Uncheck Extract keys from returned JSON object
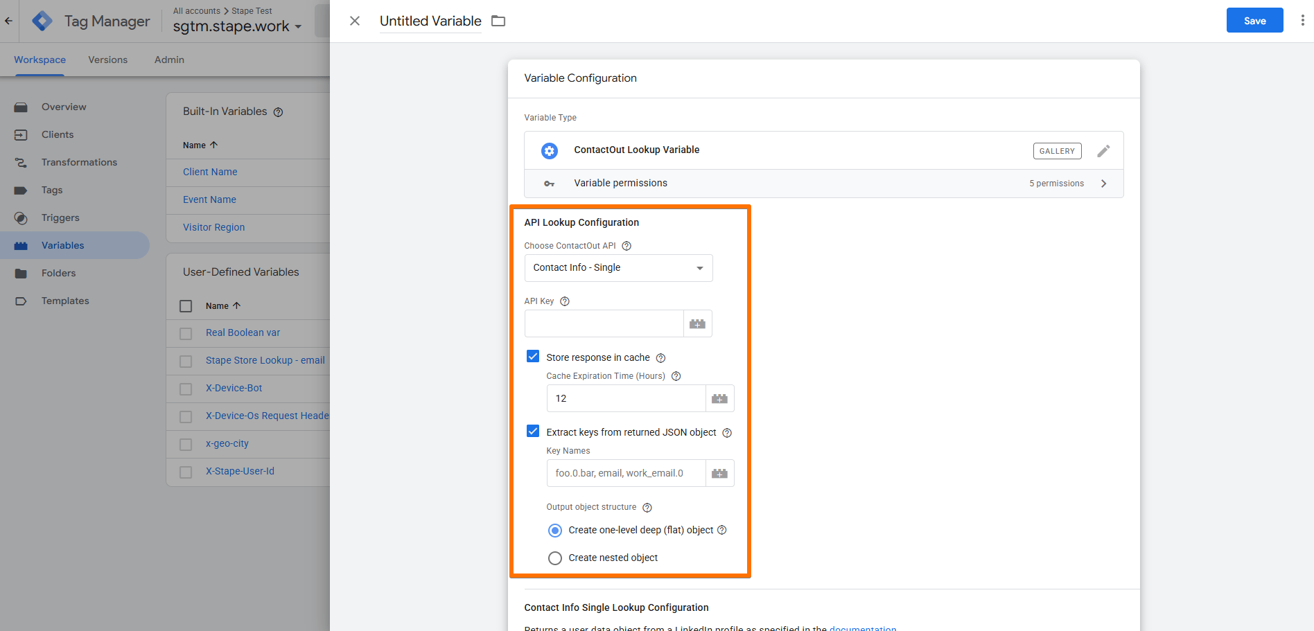This screenshot has height=631, width=1314. point(533,431)
